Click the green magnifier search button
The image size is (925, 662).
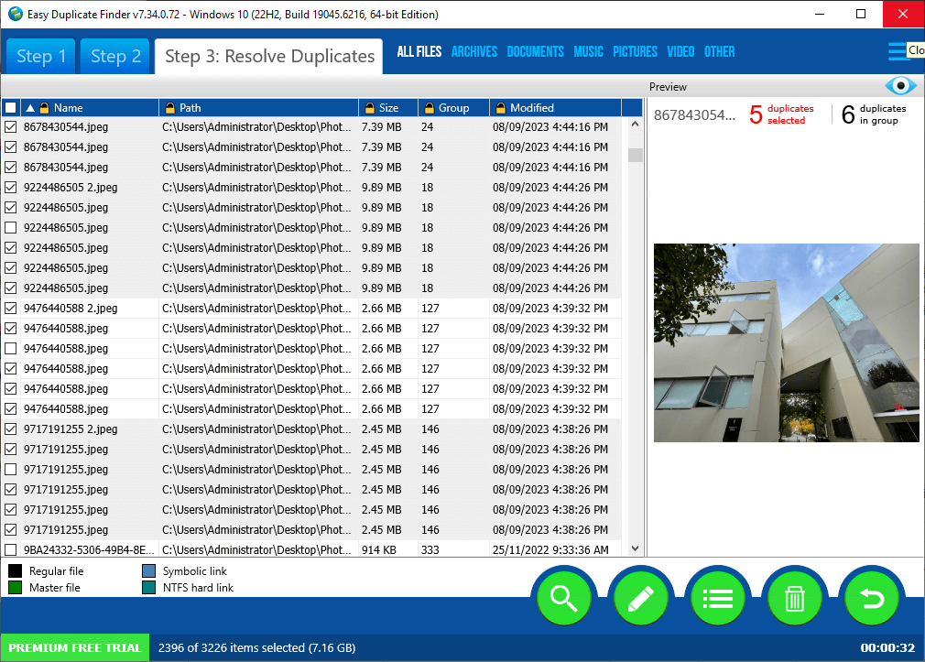pyautogui.click(x=563, y=598)
